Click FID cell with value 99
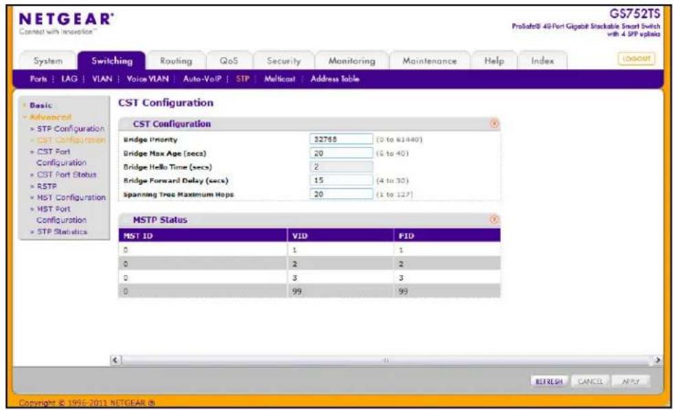Viewport: 673px width, 410px height. [447, 291]
